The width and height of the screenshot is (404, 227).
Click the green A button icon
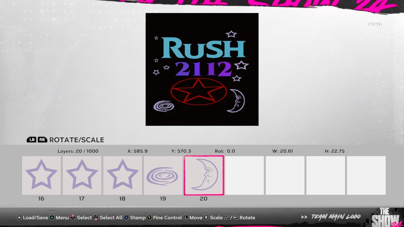tap(52, 217)
